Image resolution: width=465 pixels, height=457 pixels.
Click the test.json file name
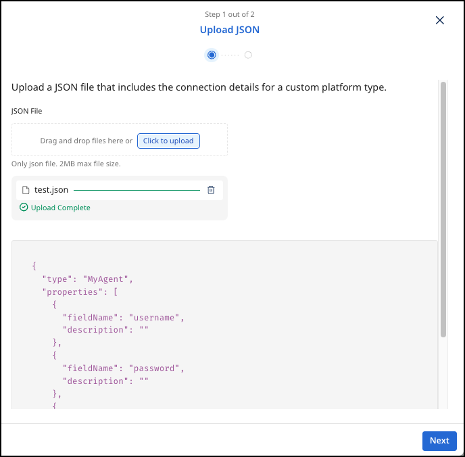tap(51, 190)
